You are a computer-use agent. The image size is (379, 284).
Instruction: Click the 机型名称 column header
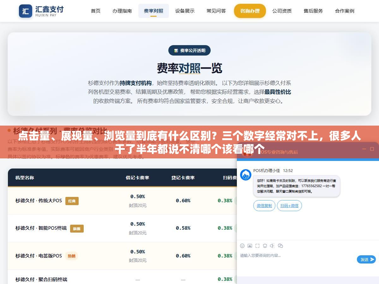click(25, 178)
